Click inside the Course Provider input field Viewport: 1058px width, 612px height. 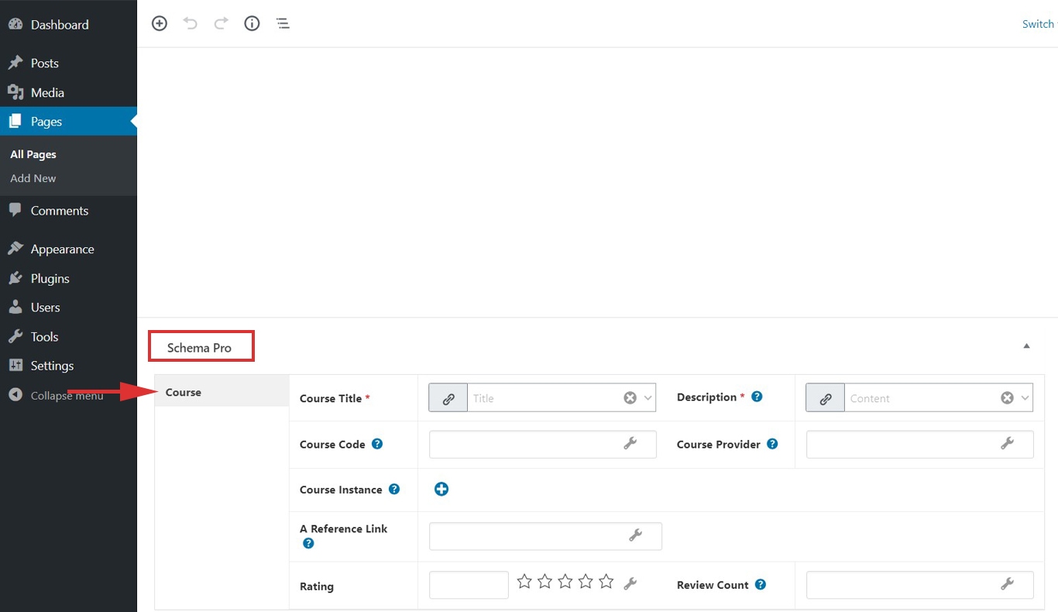point(914,444)
